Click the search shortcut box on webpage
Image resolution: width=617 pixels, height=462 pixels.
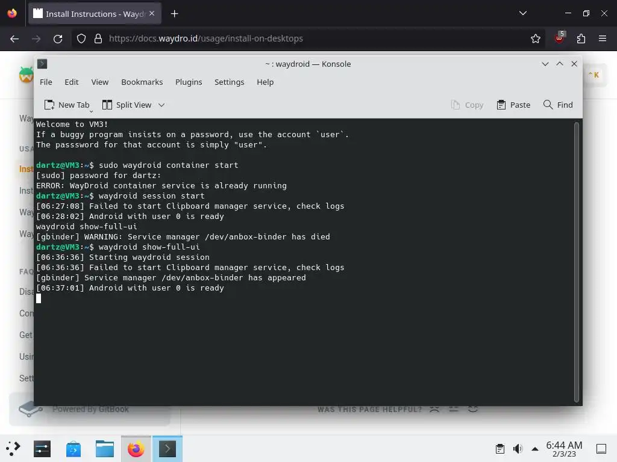(595, 75)
